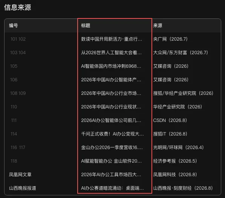Viewport: 225px width, 198px height.
Task: Open citation number 106
Action: (14, 80)
